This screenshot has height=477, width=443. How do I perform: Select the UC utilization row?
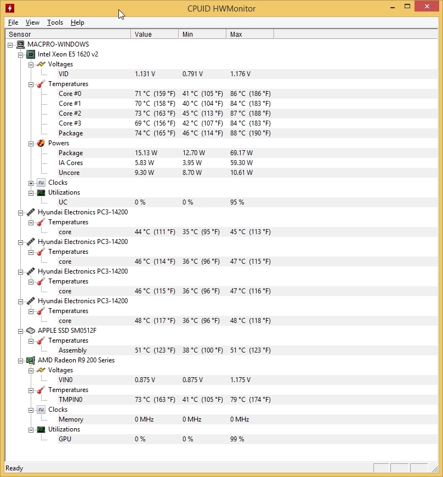pyautogui.click(x=247, y=202)
